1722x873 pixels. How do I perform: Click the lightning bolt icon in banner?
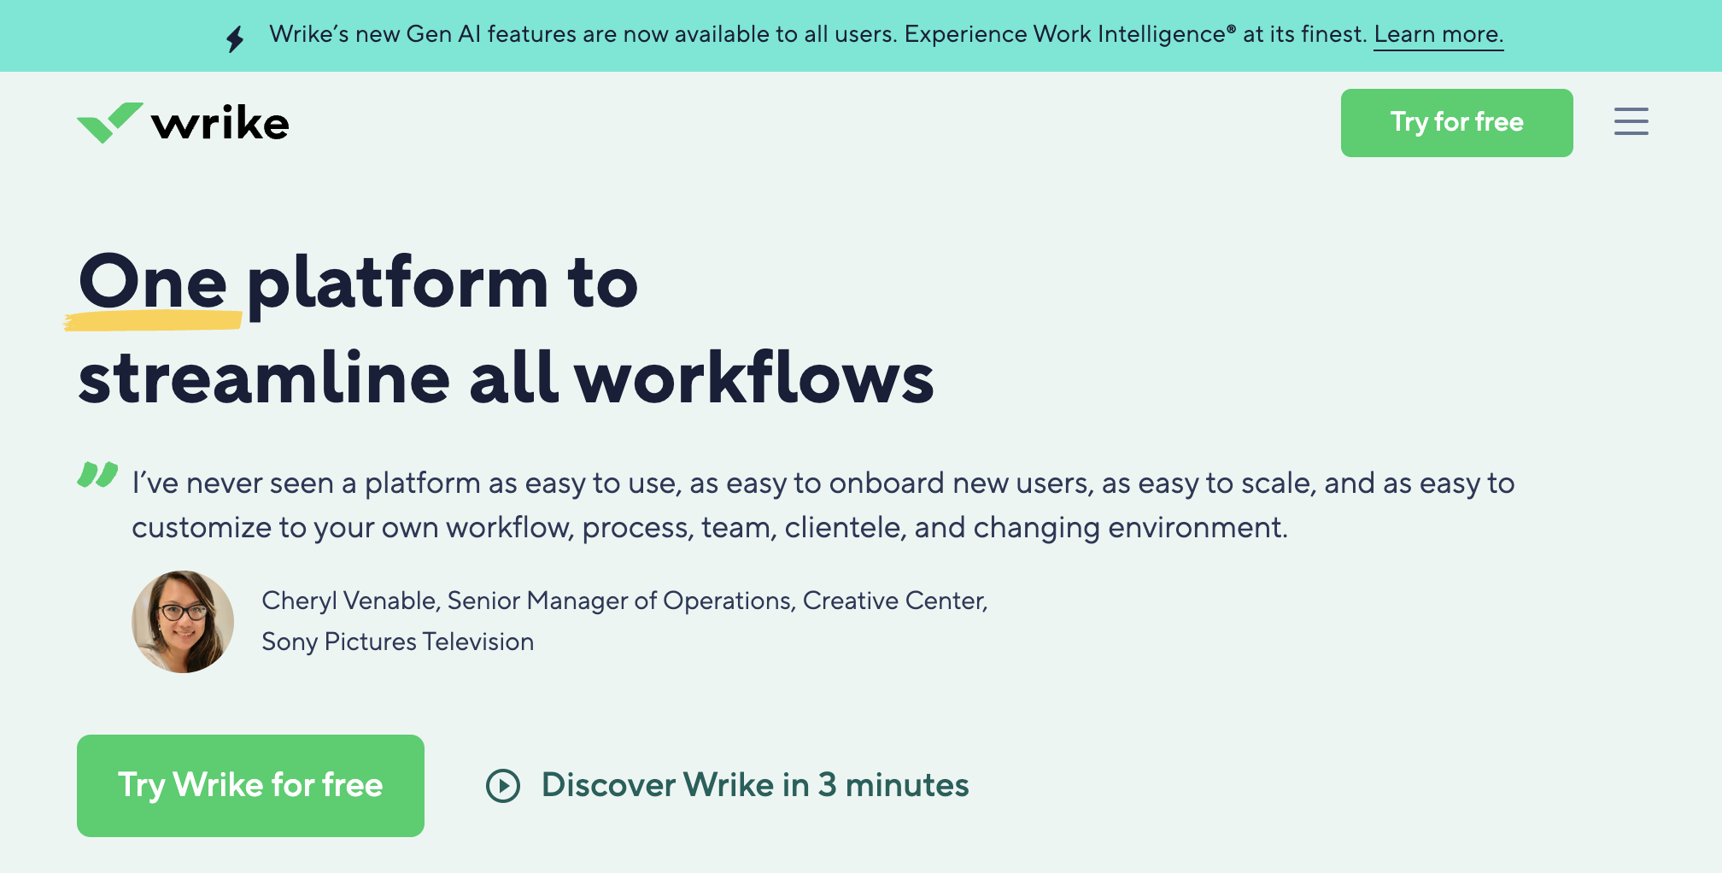click(x=235, y=38)
